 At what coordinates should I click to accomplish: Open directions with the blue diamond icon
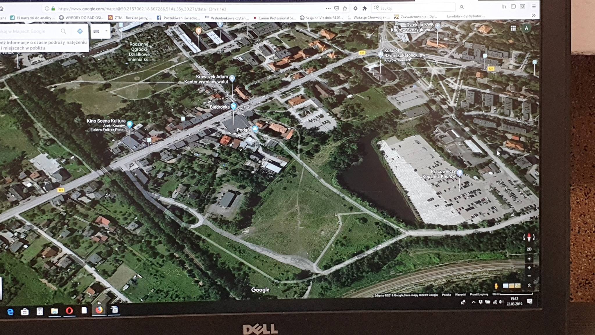[x=80, y=31]
